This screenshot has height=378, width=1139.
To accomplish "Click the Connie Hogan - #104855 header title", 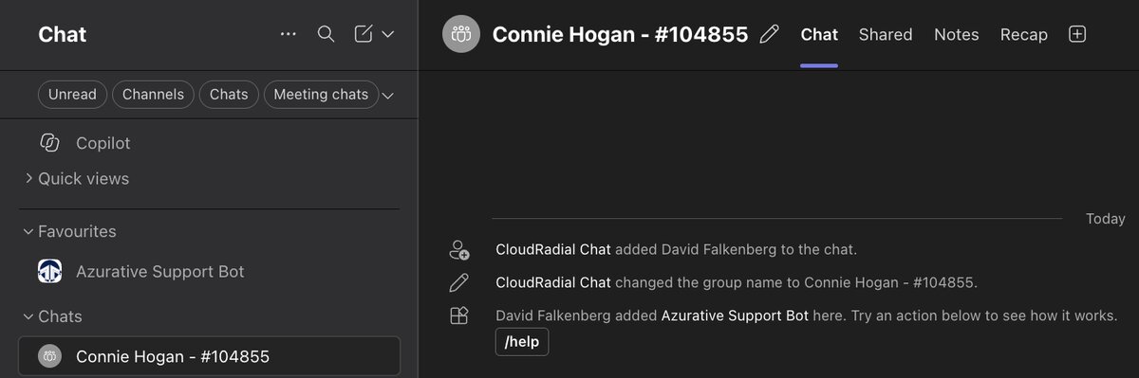I will [620, 34].
